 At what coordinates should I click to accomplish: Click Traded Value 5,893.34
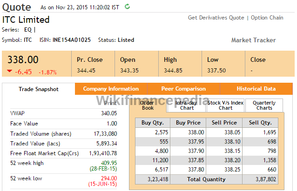pyautogui.click(x=107, y=144)
